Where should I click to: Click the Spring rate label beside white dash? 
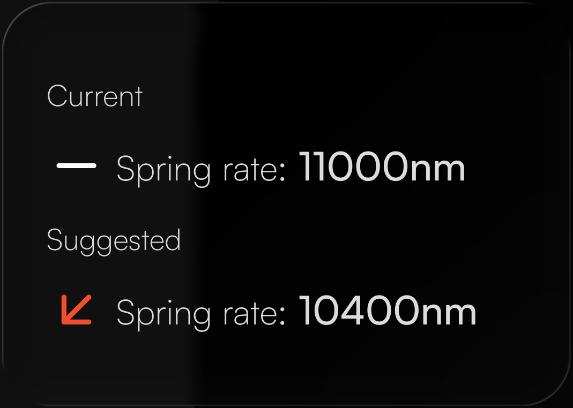201,169
